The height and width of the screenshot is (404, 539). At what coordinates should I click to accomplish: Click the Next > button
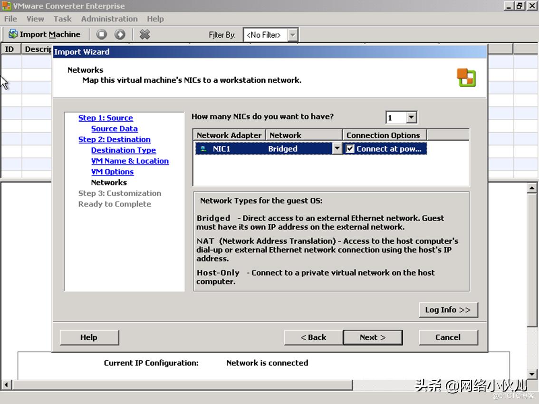373,337
